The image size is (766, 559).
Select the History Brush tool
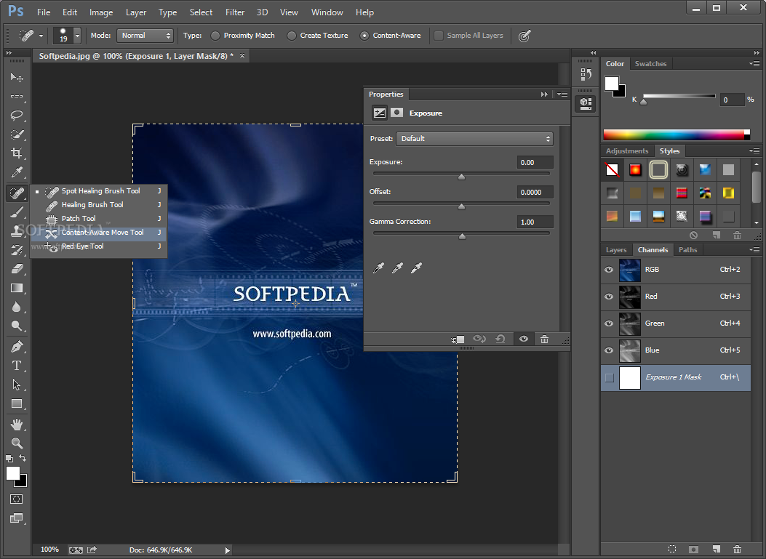click(x=17, y=250)
